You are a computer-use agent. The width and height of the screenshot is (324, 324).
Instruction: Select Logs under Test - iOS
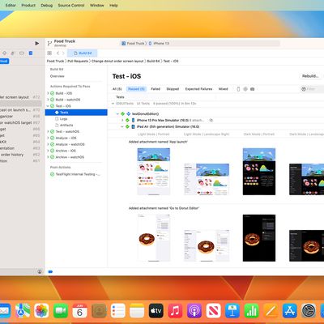(x=64, y=119)
